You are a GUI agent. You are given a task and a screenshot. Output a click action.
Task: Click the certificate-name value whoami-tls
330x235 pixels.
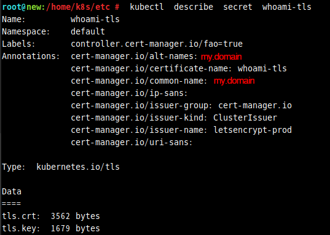click(x=262, y=68)
